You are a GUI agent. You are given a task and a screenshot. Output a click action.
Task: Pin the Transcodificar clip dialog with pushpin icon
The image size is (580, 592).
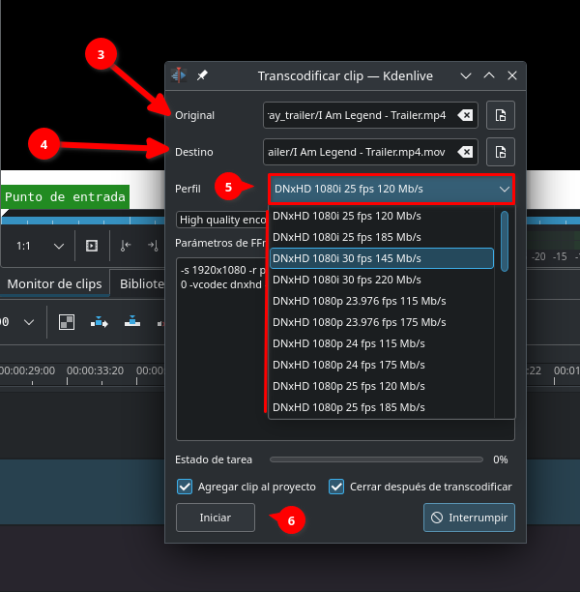[202, 75]
